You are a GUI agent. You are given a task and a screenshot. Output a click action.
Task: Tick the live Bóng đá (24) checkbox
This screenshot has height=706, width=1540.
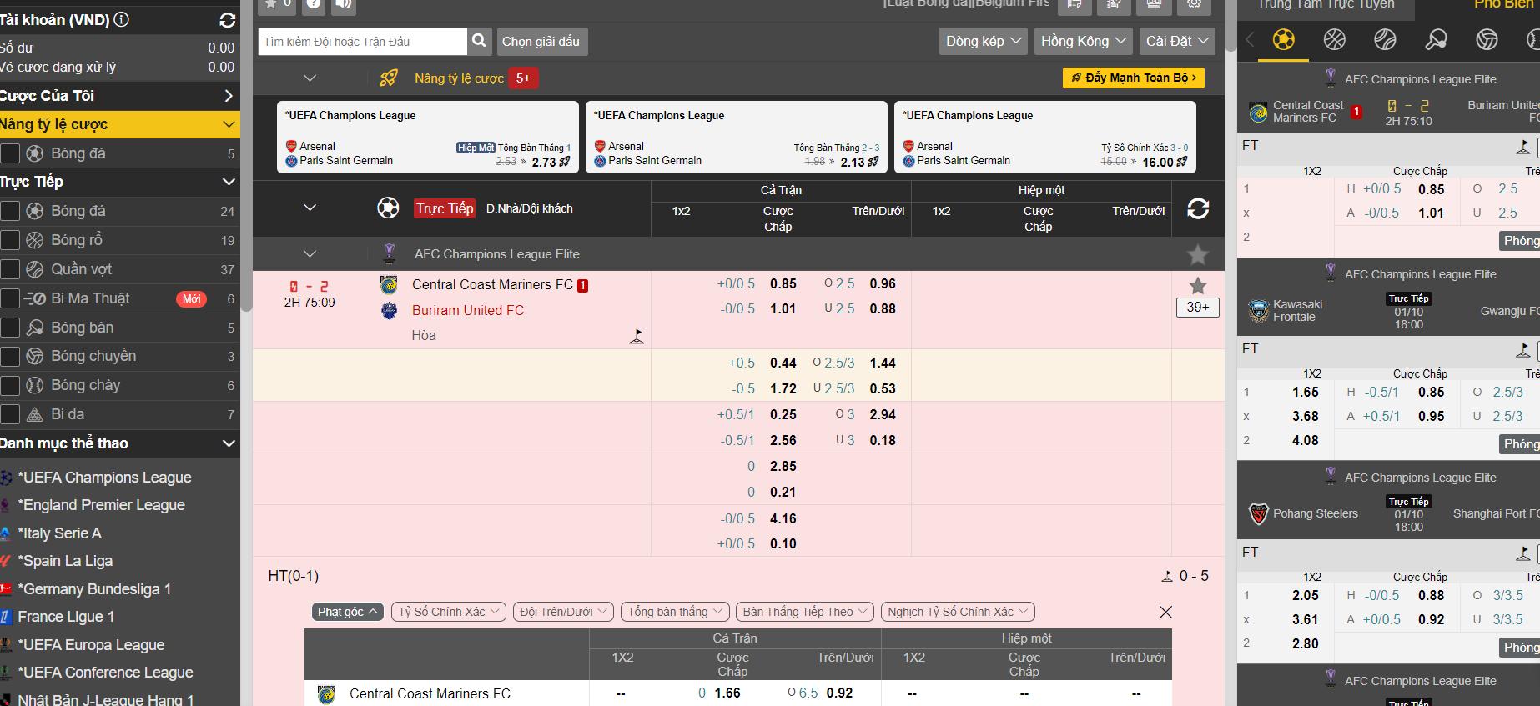10,211
